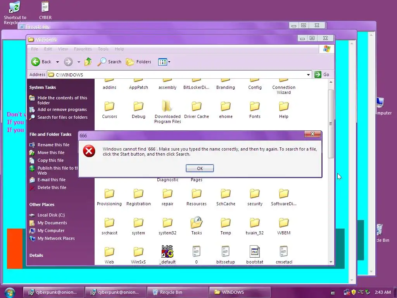Viewport: 397px width, 298px height.
Task: Select the Tasks scheduled folder icon
Action: pos(197,222)
